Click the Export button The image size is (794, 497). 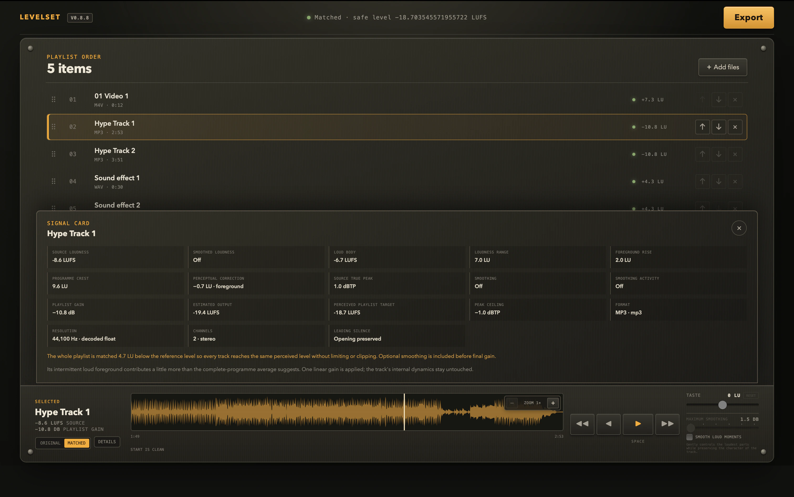[748, 17]
